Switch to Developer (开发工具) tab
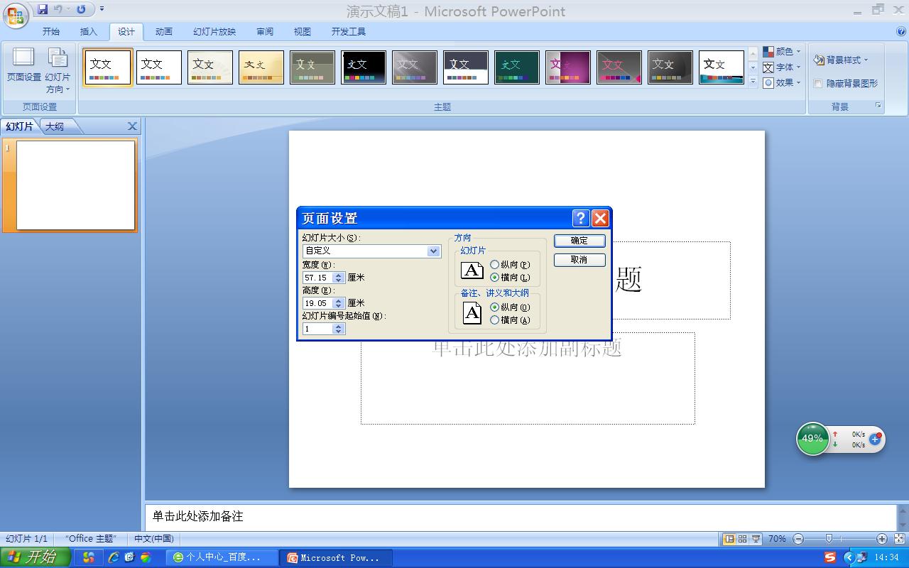909x568 pixels. 349,31
